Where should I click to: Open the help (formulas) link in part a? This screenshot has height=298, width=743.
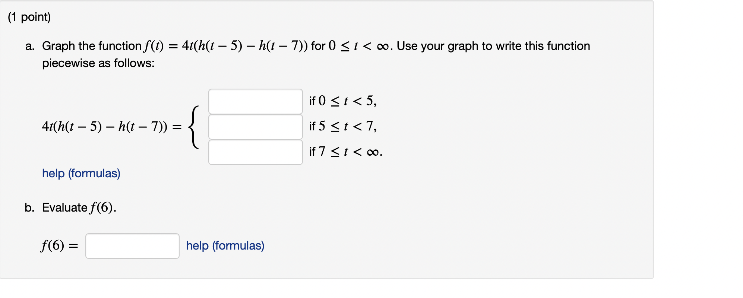(x=81, y=174)
